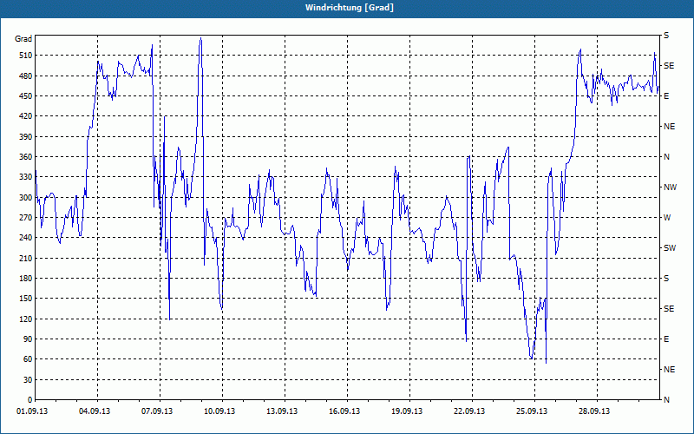Click the date label "04.09.13"
The width and height of the screenshot is (694, 434).
pos(95,411)
